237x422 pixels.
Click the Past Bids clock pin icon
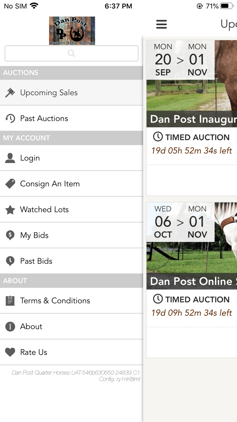(10, 261)
